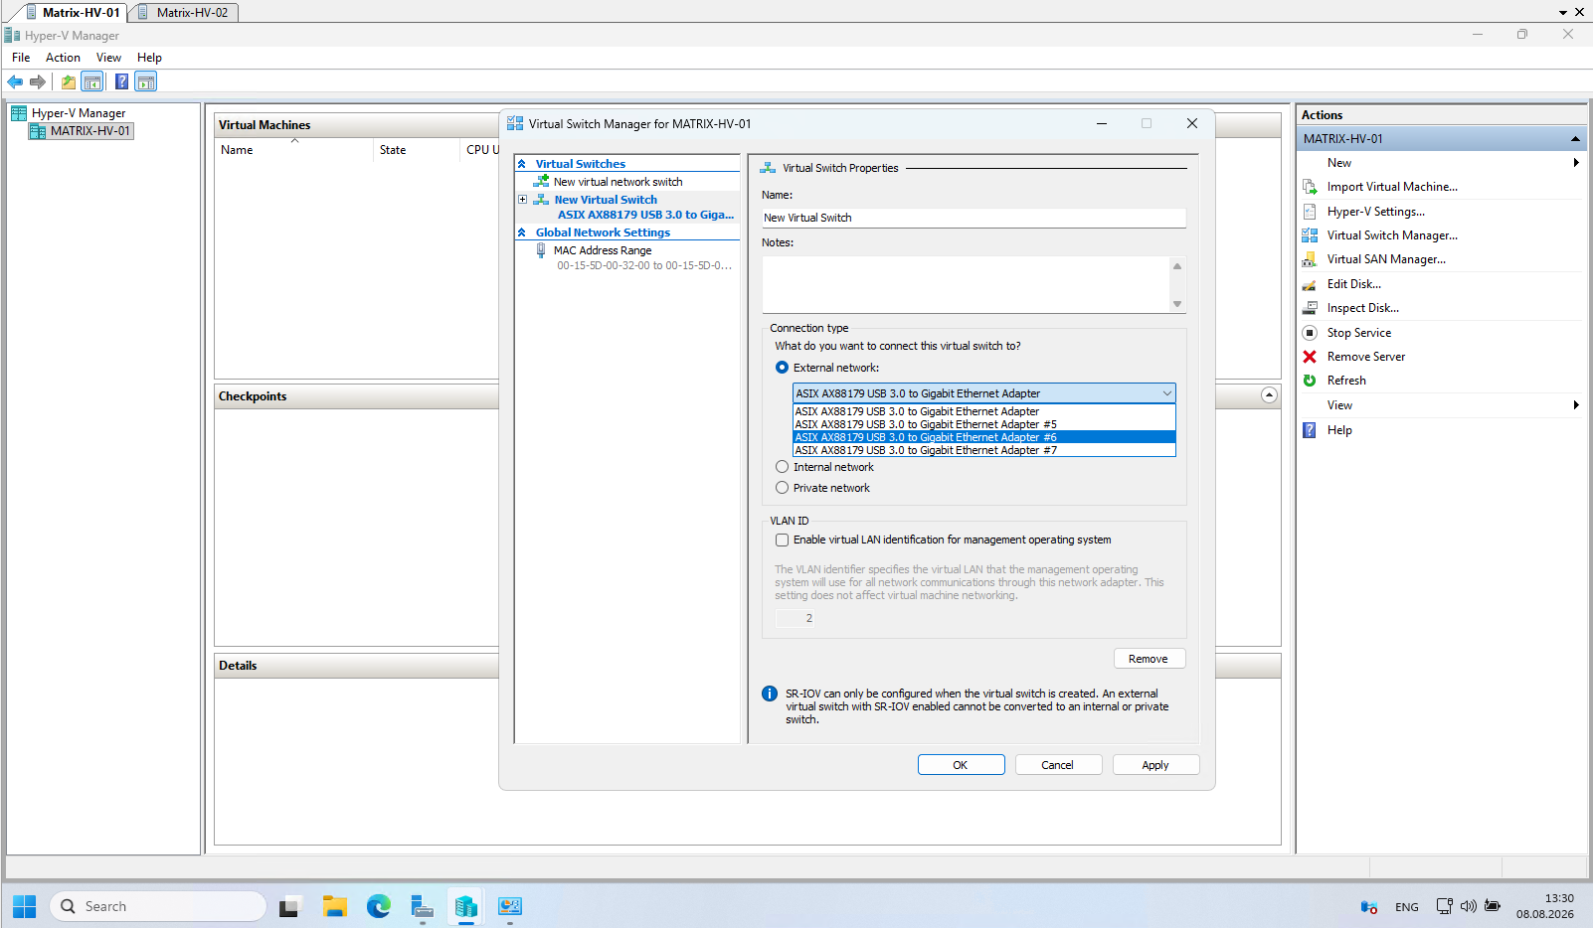Click the taskbar Search box
1593x928 pixels.
(158, 906)
